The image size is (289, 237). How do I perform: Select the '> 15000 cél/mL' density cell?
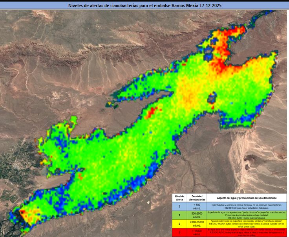pos(196,232)
